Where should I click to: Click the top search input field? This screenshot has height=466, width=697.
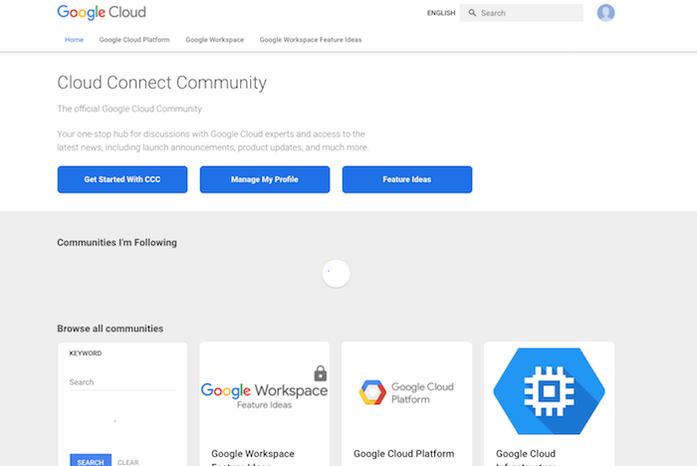tap(528, 13)
